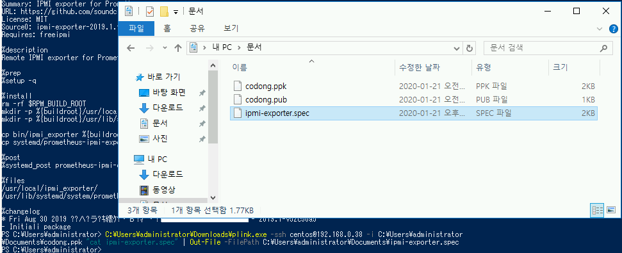Sort by the 수정한 날짜 column header
The height and width of the screenshot is (253, 622).
pyautogui.click(x=433, y=67)
